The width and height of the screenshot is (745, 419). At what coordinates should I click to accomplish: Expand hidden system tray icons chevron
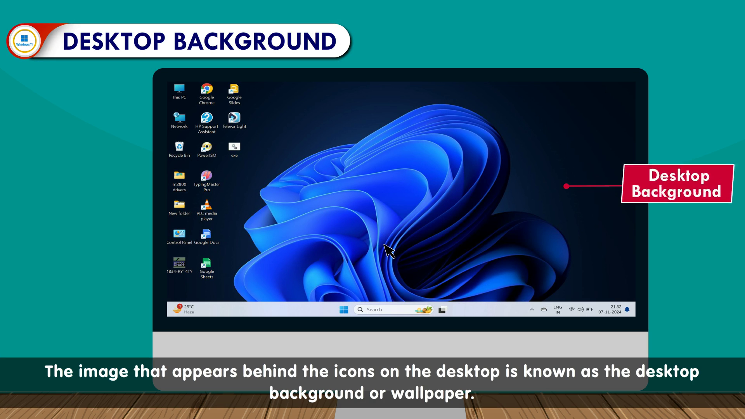click(532, 310)
